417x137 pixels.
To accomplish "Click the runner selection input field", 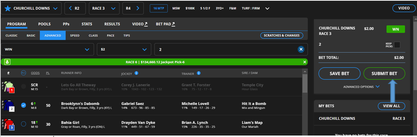I will tap(231, 49).
